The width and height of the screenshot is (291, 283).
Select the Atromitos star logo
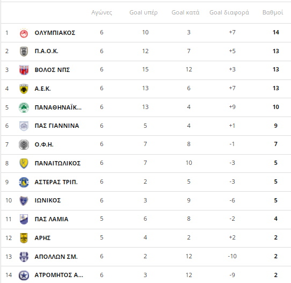[24, 275]
